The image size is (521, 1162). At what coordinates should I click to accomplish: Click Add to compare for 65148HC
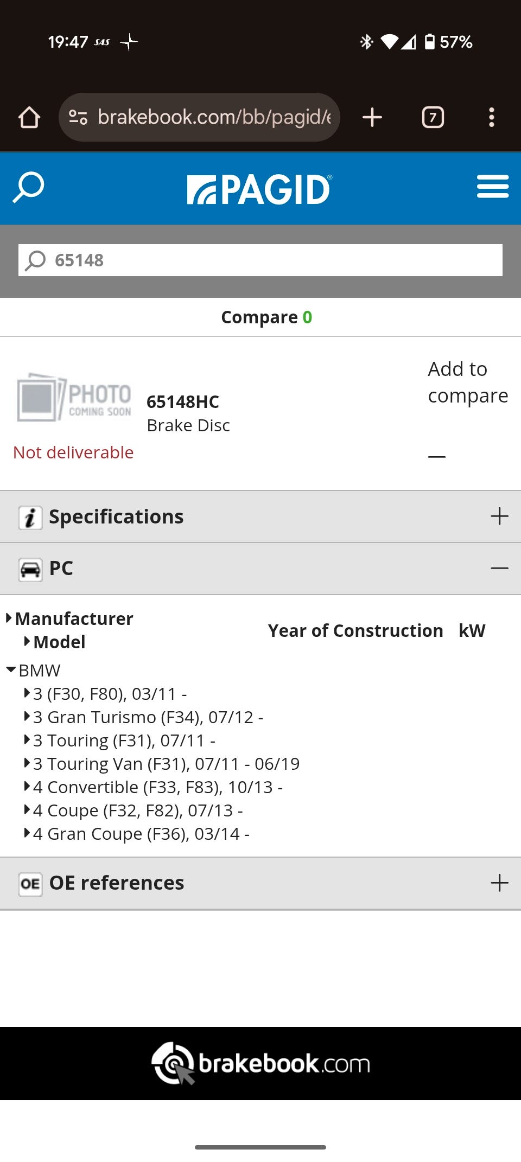[467, 382]
